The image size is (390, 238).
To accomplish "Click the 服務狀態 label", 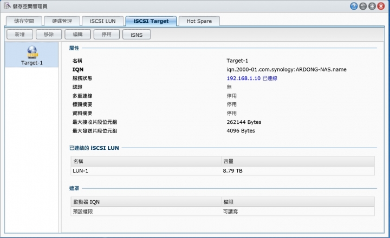I will pyautogui.click(x=82, y=78).
